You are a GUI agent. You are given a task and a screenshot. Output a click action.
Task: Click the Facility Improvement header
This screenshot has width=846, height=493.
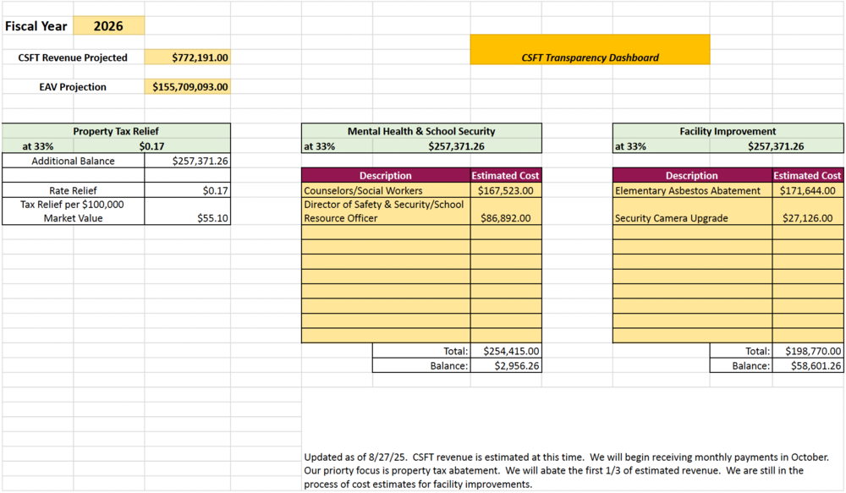[728, 131]
